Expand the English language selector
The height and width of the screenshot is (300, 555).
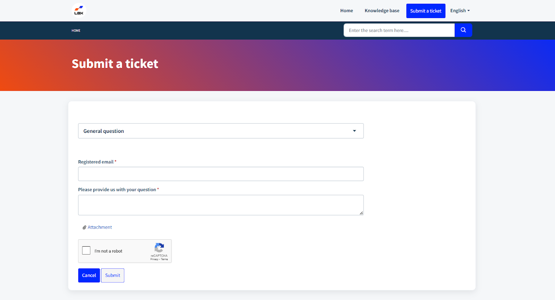point(460,11)
